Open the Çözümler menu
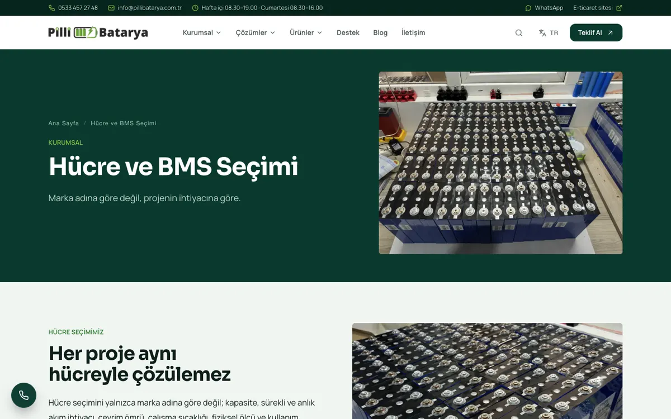This screenshot has height=419, width=671. tap(256, 32)
